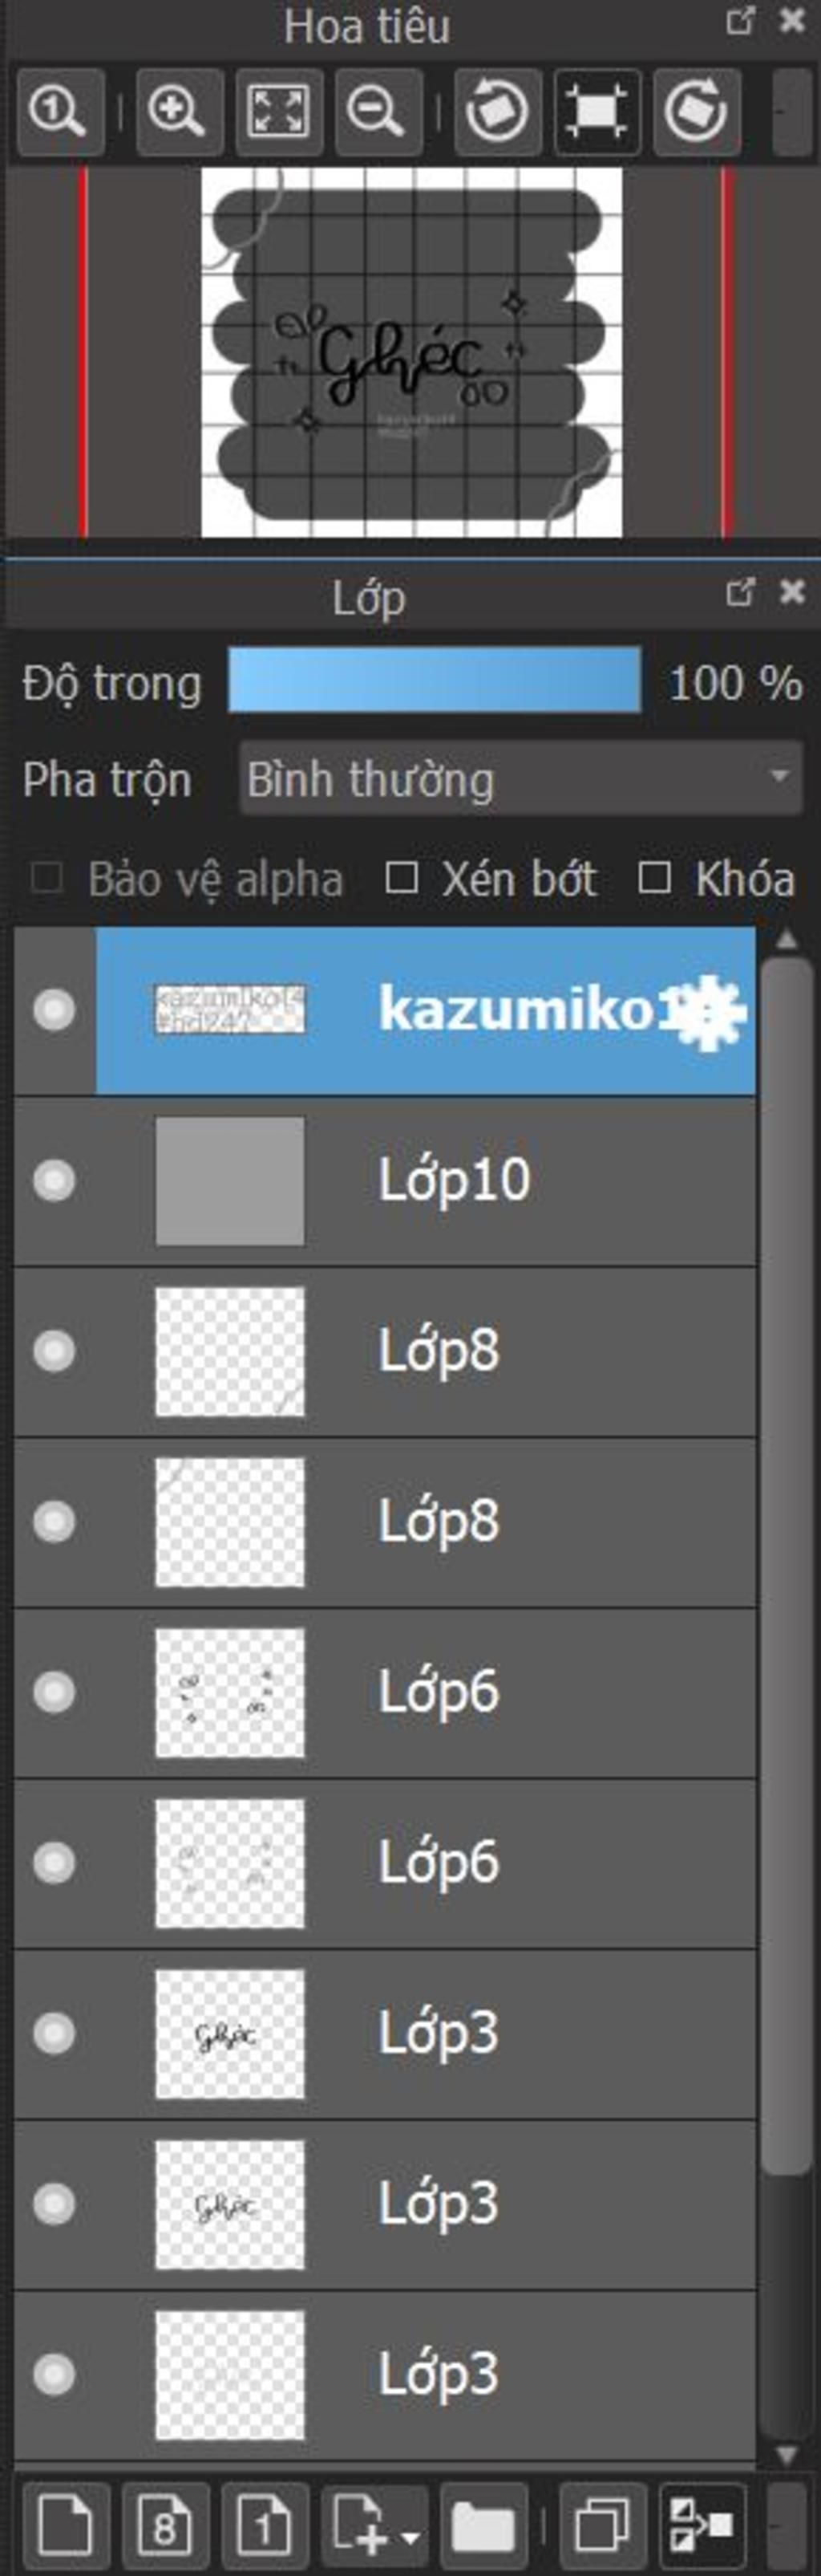Click the zoom out magnifier icon
The width and height of the screenshot is (821, 2576).
[378, 111]
